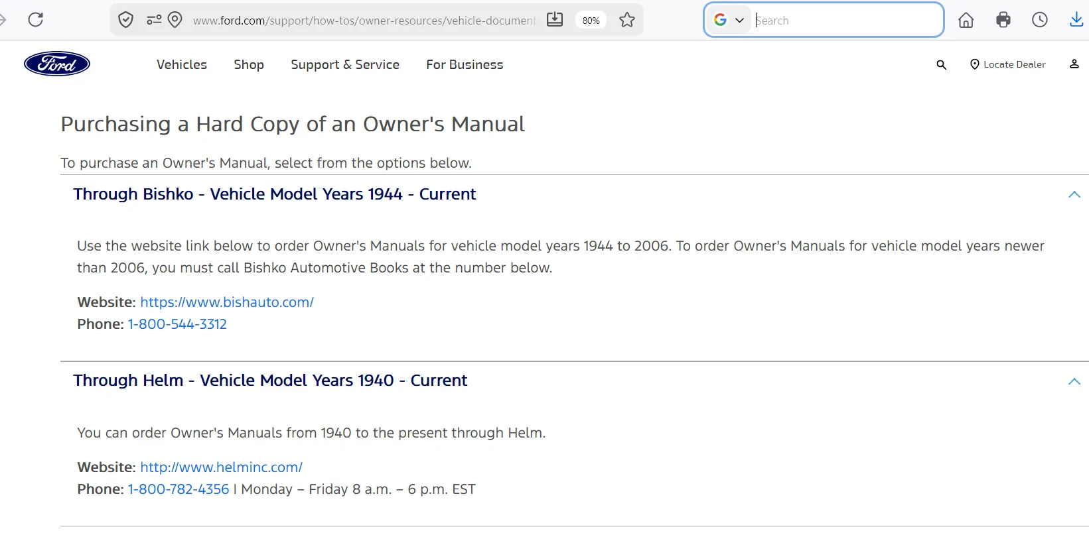
Task: Open site permissions icon in address bar
Action: (154, 20)
